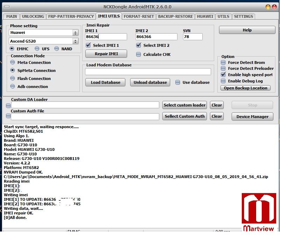This screenshot has width=281, height=235.
Task: Enable the Calculate CHK checkbox
Action: click(139, 54)
